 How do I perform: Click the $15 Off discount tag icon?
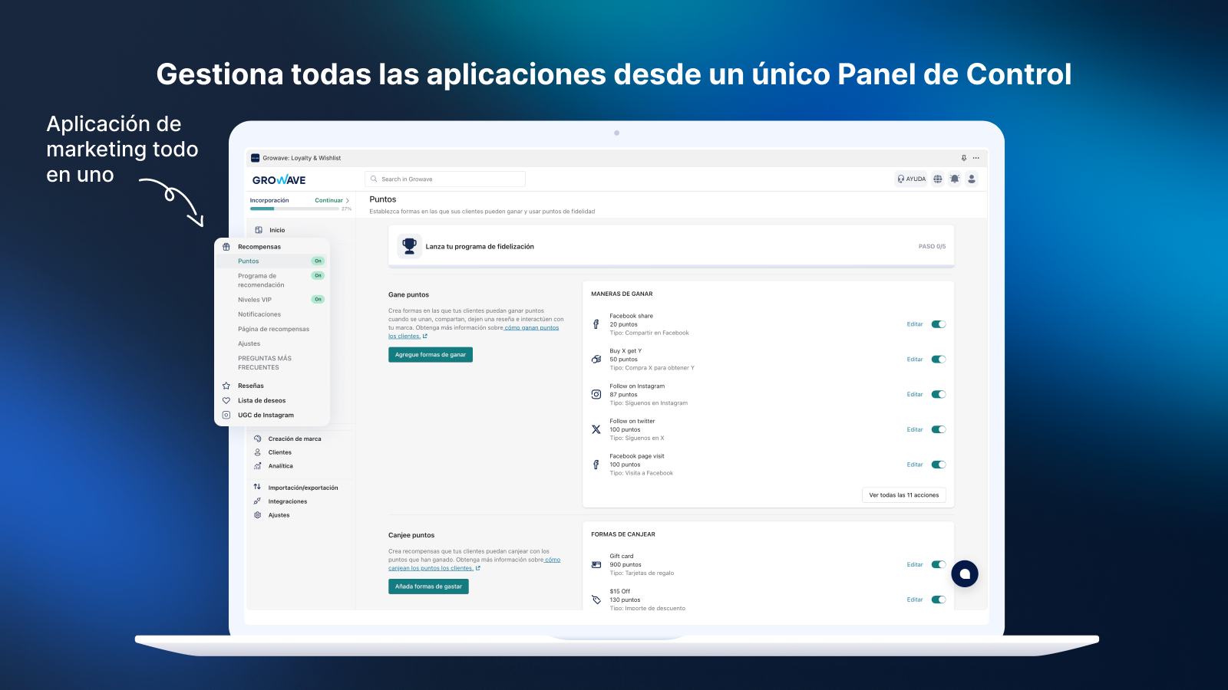596,600
